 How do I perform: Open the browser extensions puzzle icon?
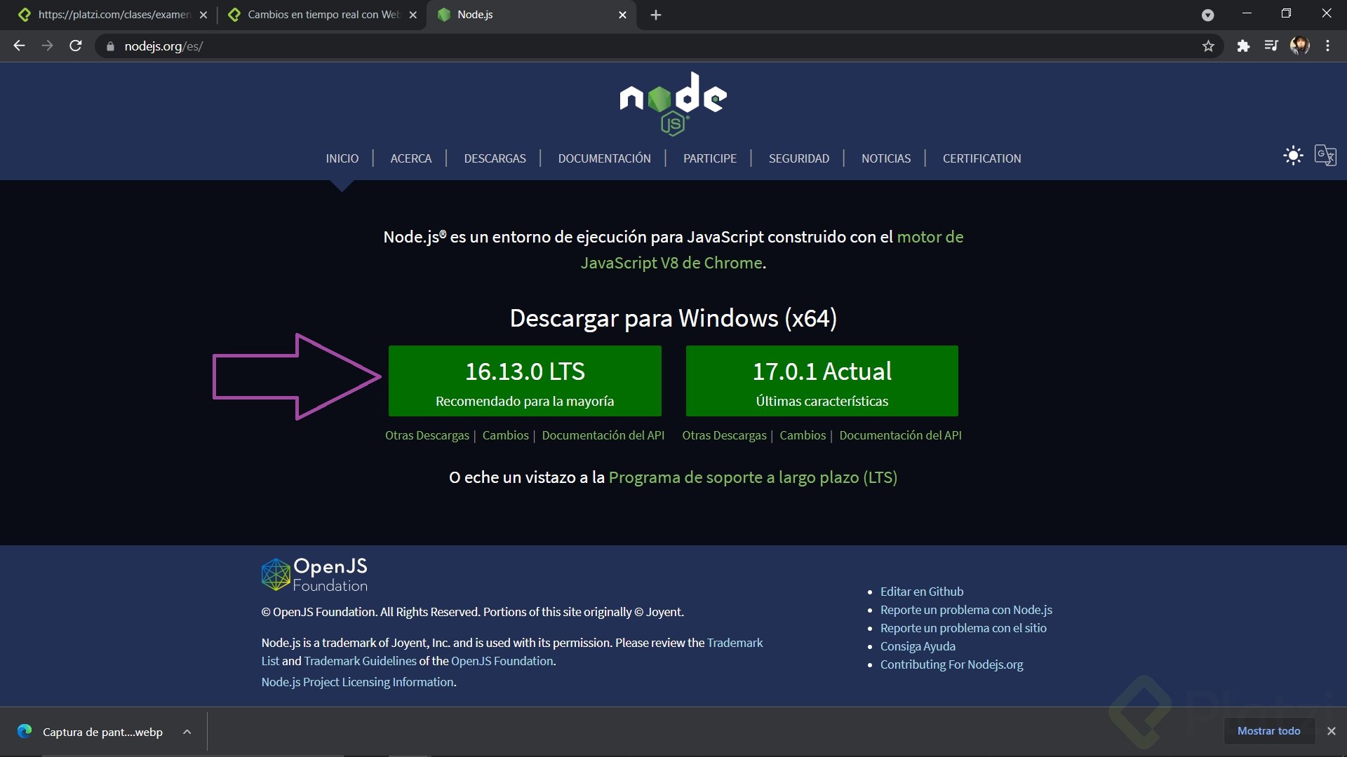tap(1243, 46)
